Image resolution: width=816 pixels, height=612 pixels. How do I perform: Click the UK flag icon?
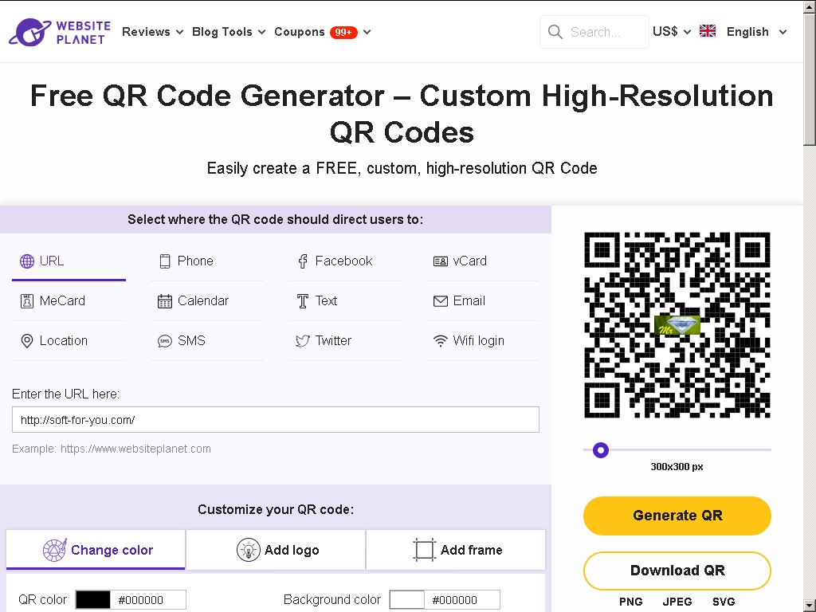pos(708,31)
